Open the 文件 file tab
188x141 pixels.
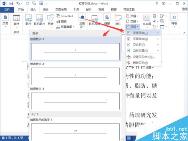tap(7, 9)
